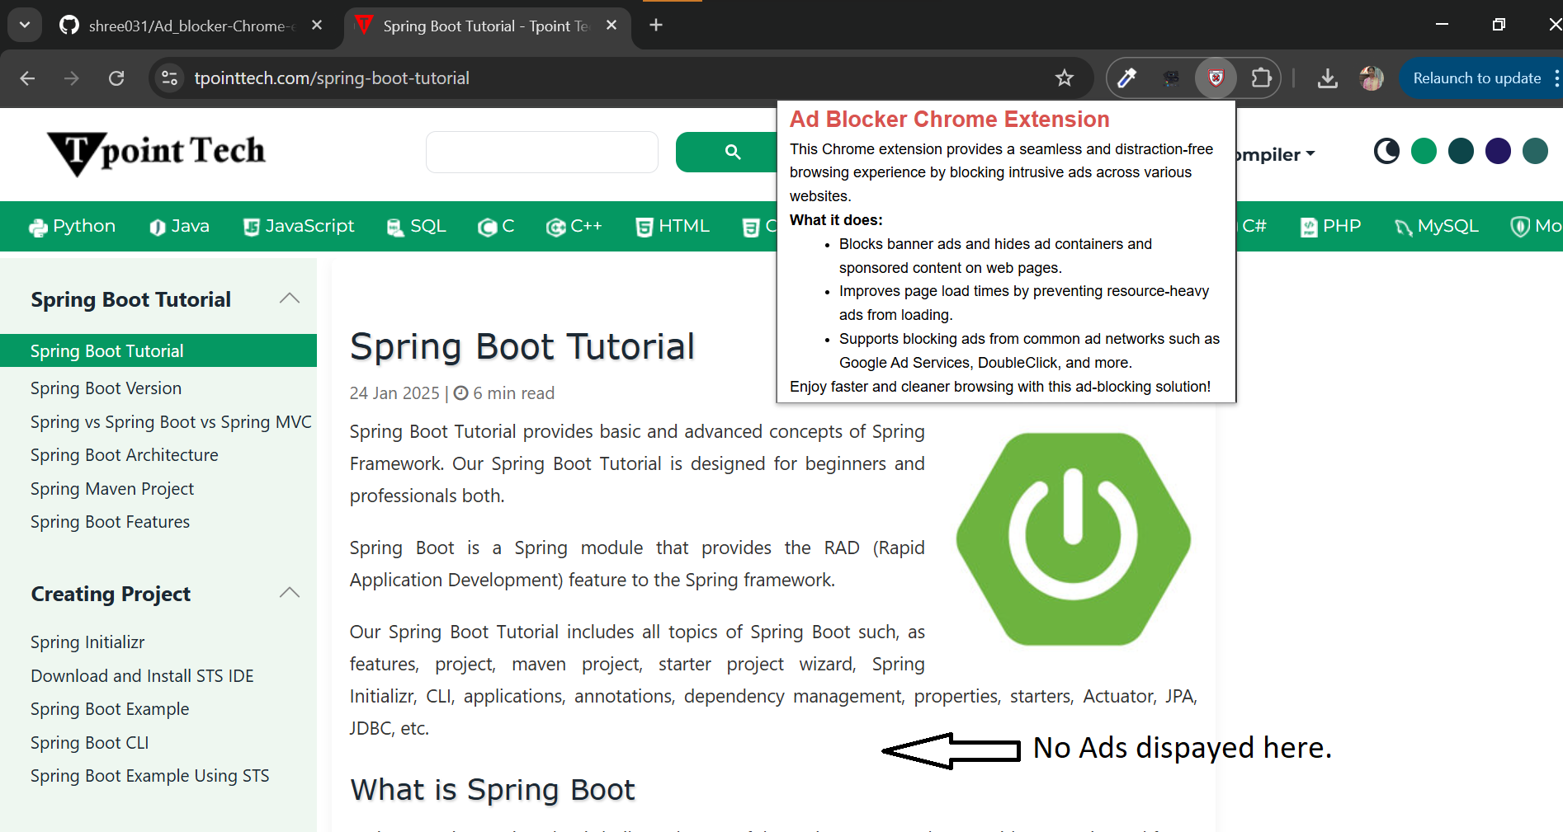The height and width of the screenshot is (832, 1563).
Task: Click the JavaScript shield icon in navbar
Action: tap(252, 228)
